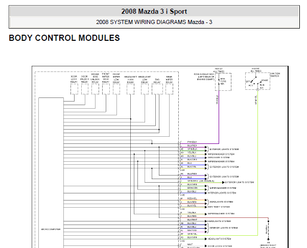
Task: Click the pink WHT/VIO wire arrow
Action: [206, 232]
